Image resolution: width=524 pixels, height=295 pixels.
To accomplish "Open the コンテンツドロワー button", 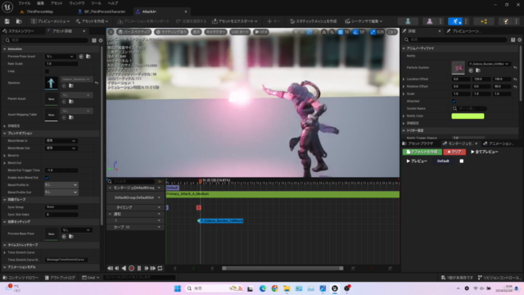I will point(20,278).
